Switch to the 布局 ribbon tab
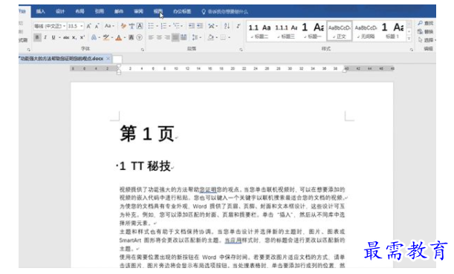The width and height of the screenshot is (454, 274). pyautogui.click(x=80, y=12)
